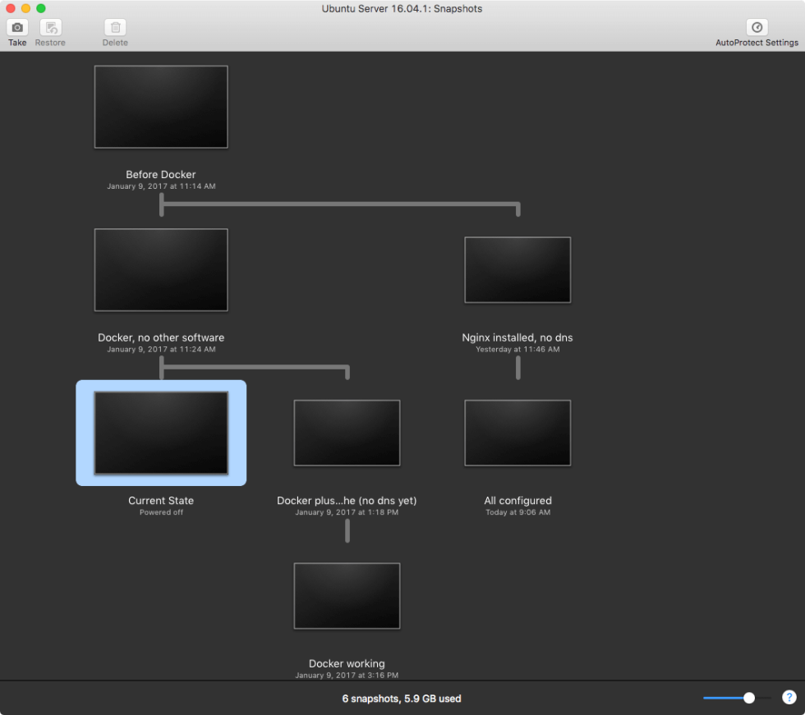Click the All configured name label

click(517, 500)
